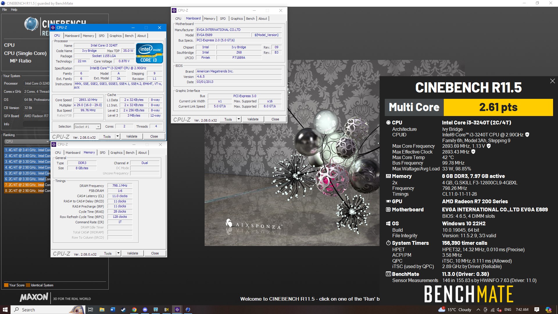Switch to Cinebench taskbar icon

click(x=188, y=310)
